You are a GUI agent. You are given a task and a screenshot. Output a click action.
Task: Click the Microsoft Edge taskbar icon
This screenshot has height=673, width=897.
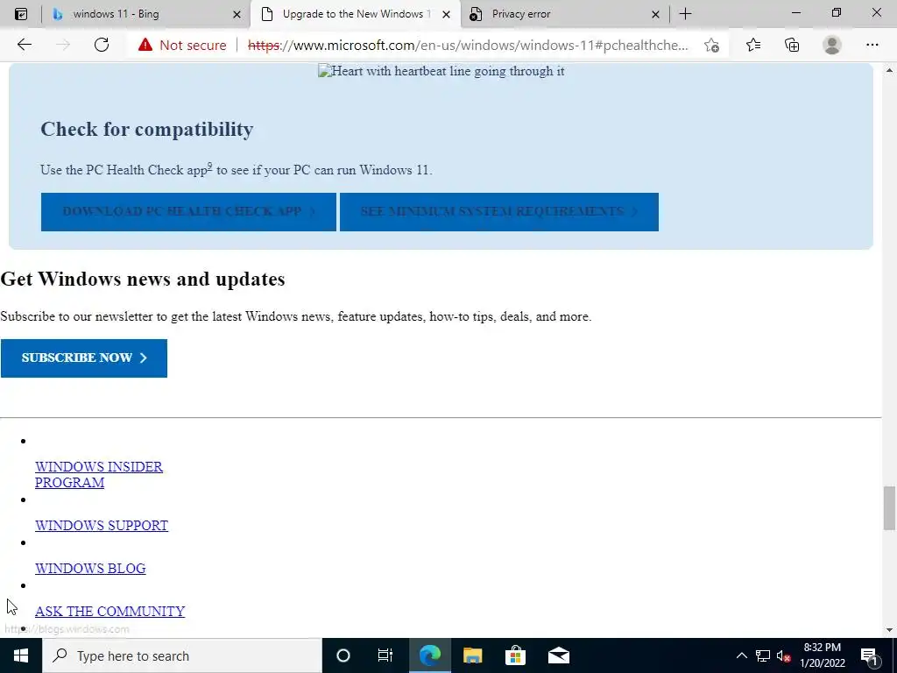pyautogui.click(x=430, y=655)
